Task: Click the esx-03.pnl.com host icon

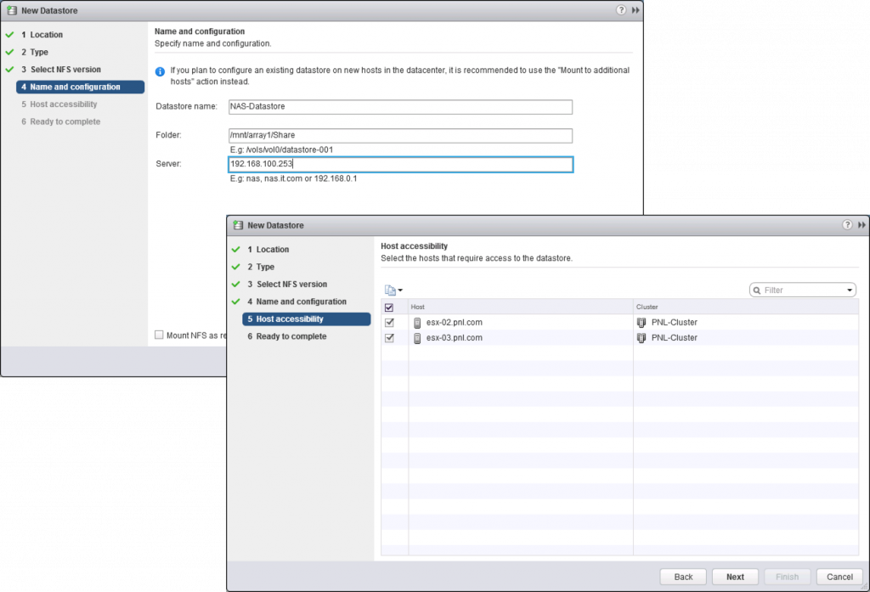Action: pos(417,337)
